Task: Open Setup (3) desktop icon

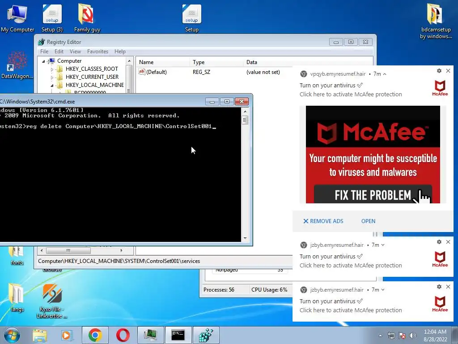Action: point(52,18)
